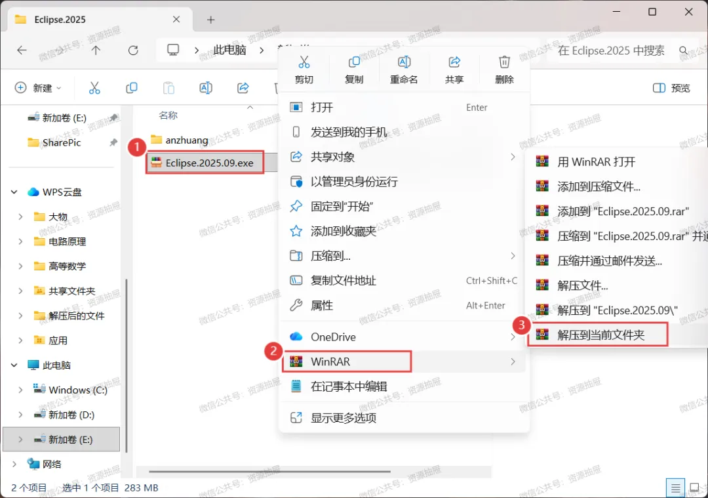Toggle the 预览 preview pane button
This screenshot has height=498, width=708.
click(671, 88)
